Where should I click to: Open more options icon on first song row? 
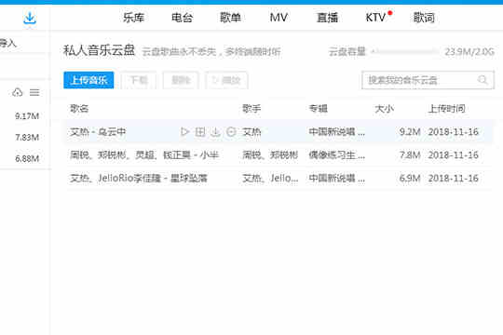231,132
